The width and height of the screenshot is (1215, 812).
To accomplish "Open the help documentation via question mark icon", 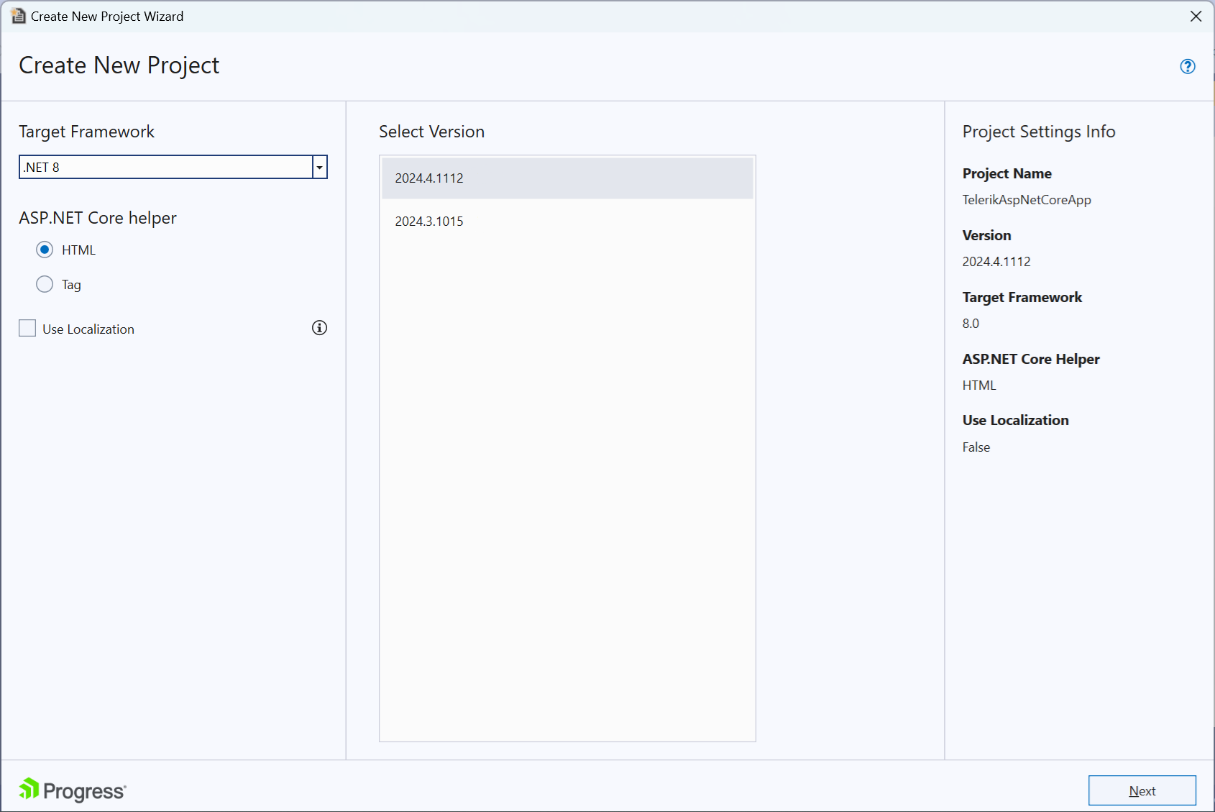I will point(1187,66).
